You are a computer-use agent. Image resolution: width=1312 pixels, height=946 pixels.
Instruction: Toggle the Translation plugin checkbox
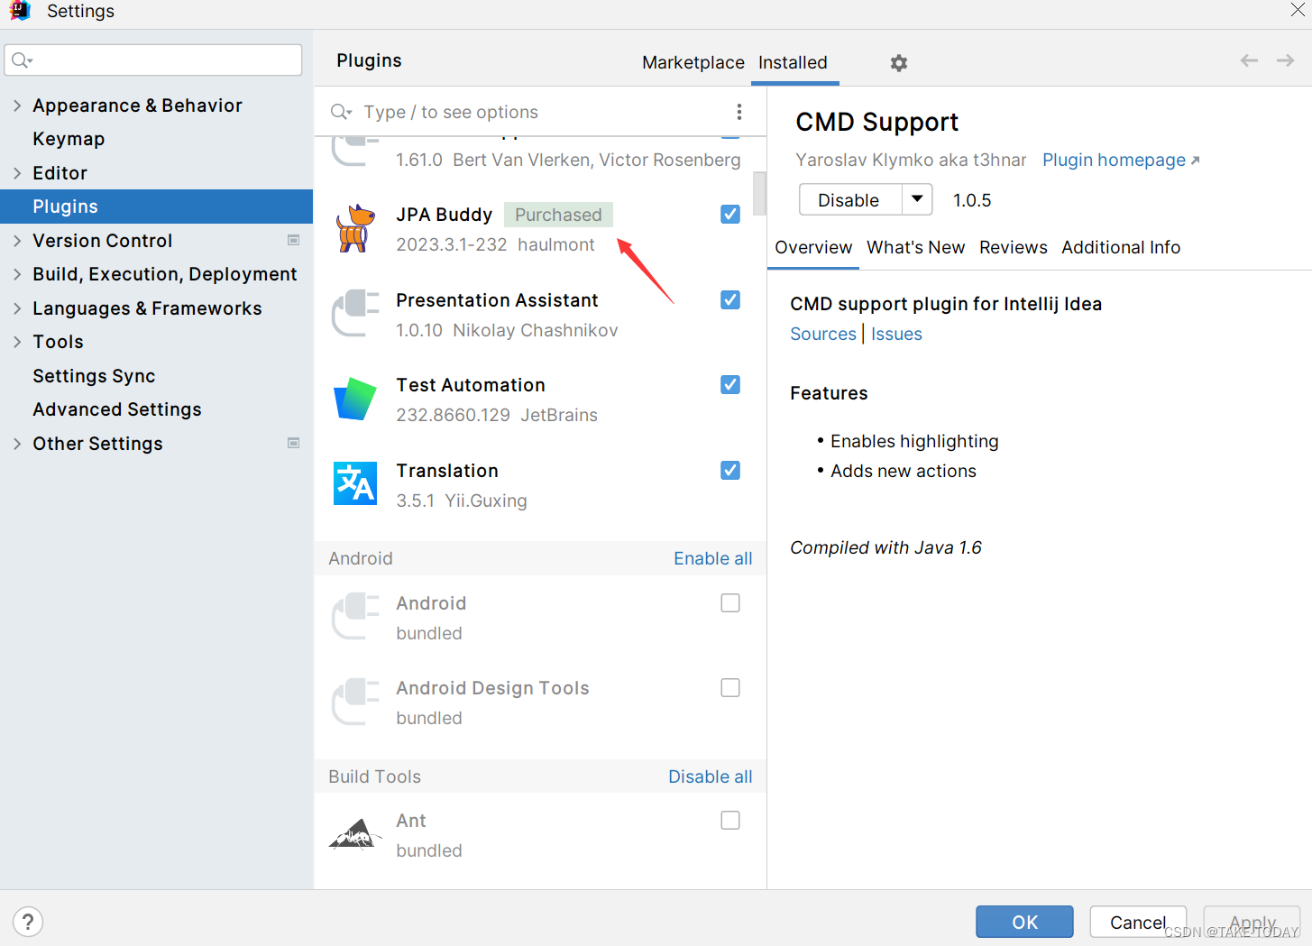click(730, 470)
